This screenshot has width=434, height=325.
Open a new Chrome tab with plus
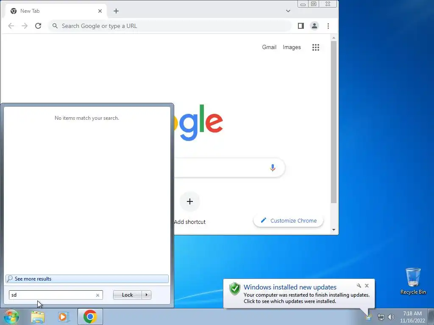tap(116, 11)
